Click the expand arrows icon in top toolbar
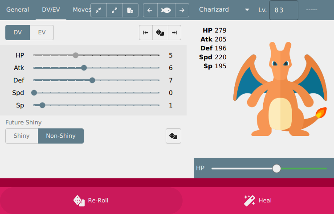The height and width of the screenshot is (214, 334). tap(114, 10)
